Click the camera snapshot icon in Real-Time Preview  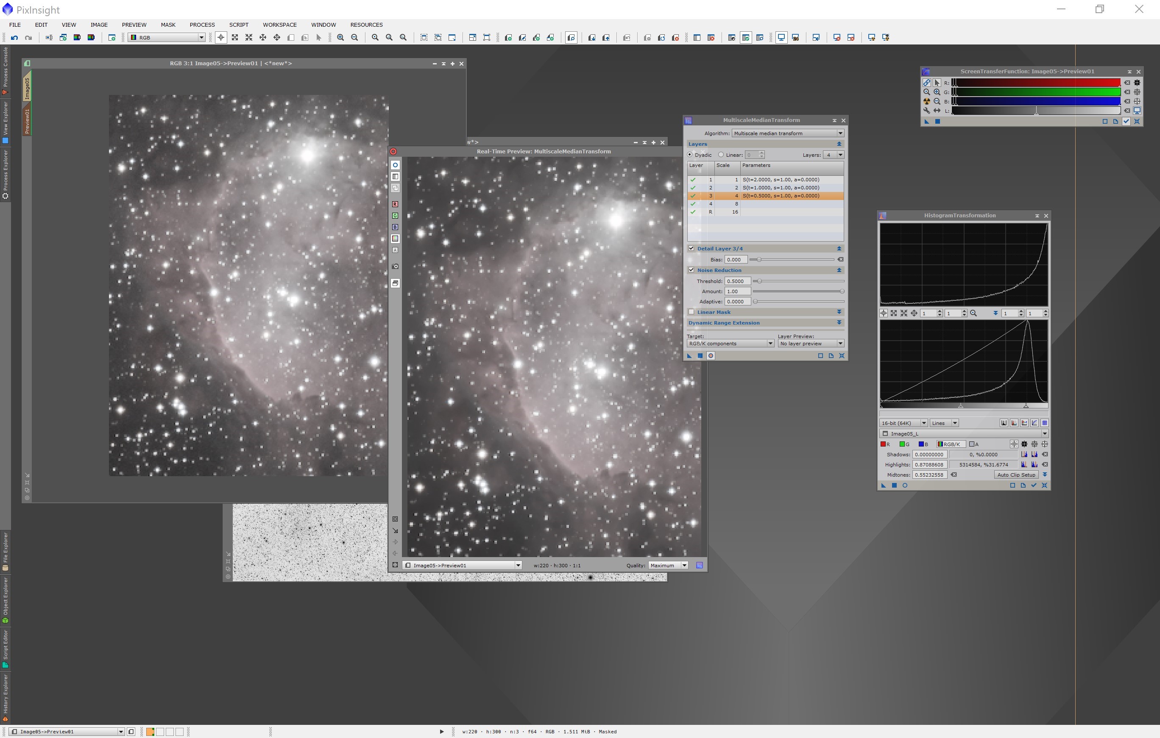click(395, 267)
